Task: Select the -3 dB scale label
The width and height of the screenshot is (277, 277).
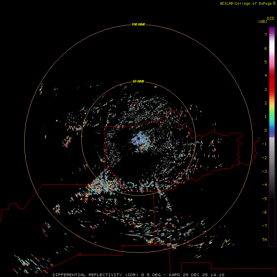Action: (x=264, y=171)
